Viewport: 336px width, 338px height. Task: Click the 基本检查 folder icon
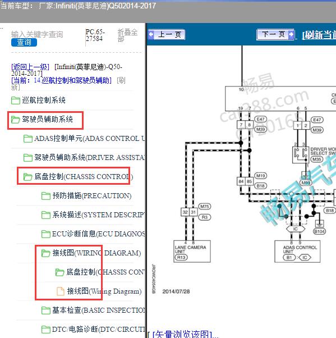(x=46, y=310)
